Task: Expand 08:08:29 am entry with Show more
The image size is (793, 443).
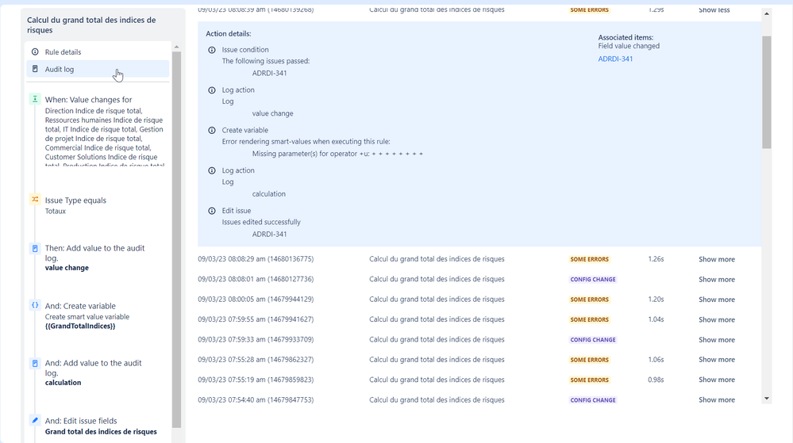Action: point(717,259)
